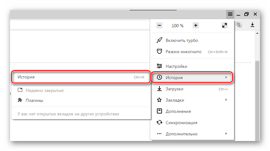Select "Включить турбо" menu item
Screen dimensions: 270x151
(192, 40)
